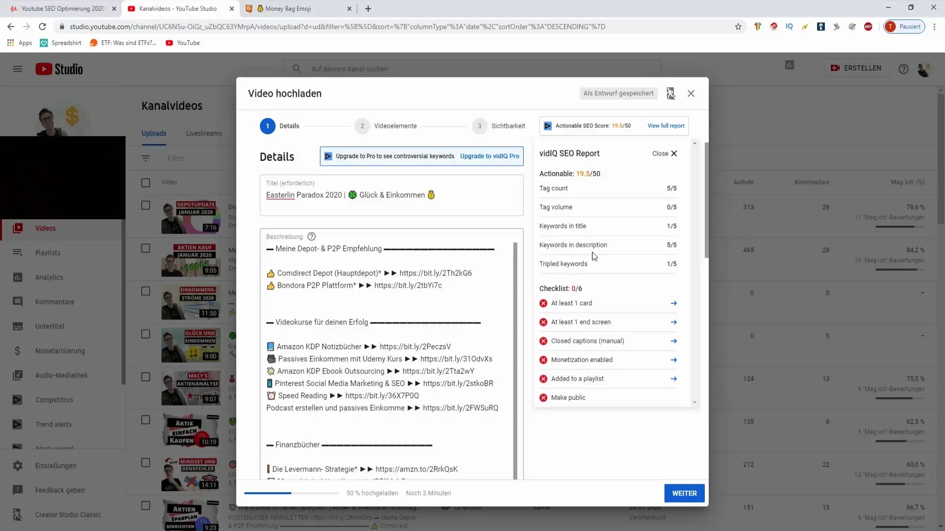This screenshot has width=945, height=531.
Task: Open the Depotupdate Januar 2020 thumbnail
Action: pos(190,217)
